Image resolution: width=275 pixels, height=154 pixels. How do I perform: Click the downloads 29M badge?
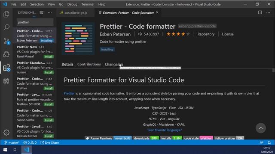click(146, 138)
